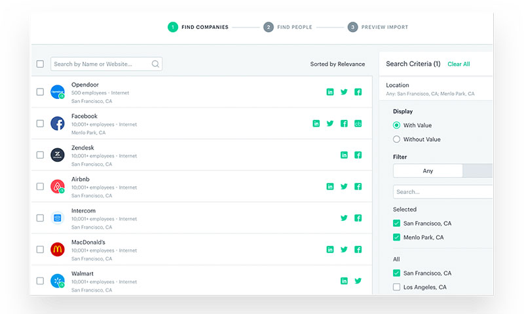This screenshot has height=314, width=524.
Task: Go to Find Companies step
Action: 198,27
